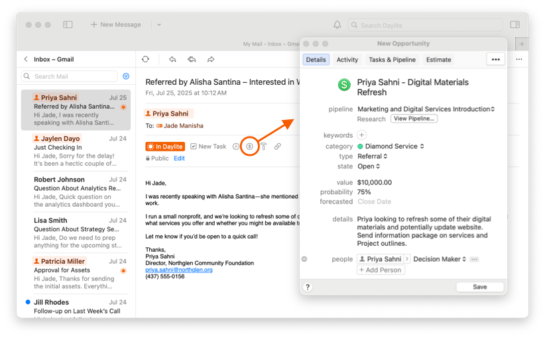This screenshot has width=545, height=338.
Task: Switch to Tasks & Pipeline tab
Action: click(392, 60)
